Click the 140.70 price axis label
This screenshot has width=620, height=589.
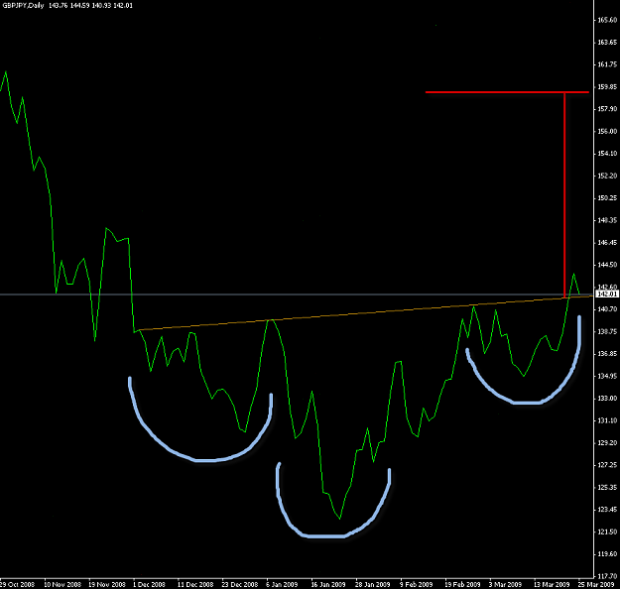607,309
